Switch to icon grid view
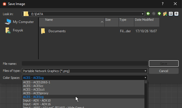 [x=171, y=14]
